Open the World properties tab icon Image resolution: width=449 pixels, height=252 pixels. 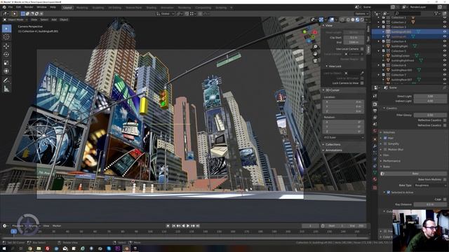pos(375,131)
